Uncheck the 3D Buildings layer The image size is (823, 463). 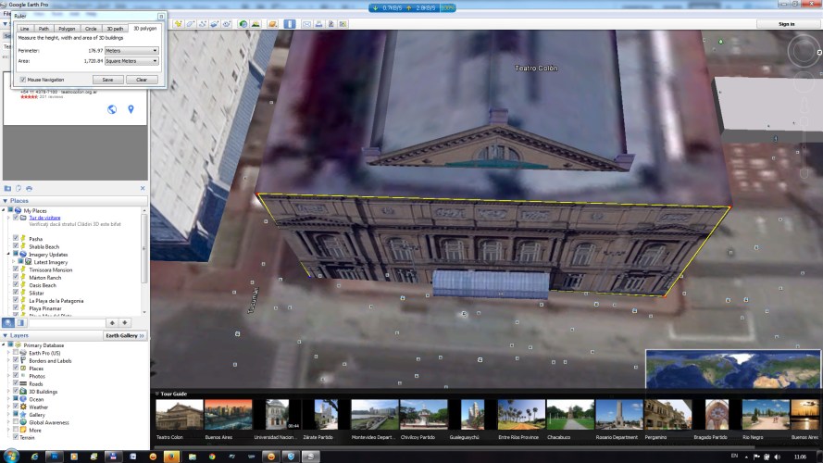pos(15,392)
